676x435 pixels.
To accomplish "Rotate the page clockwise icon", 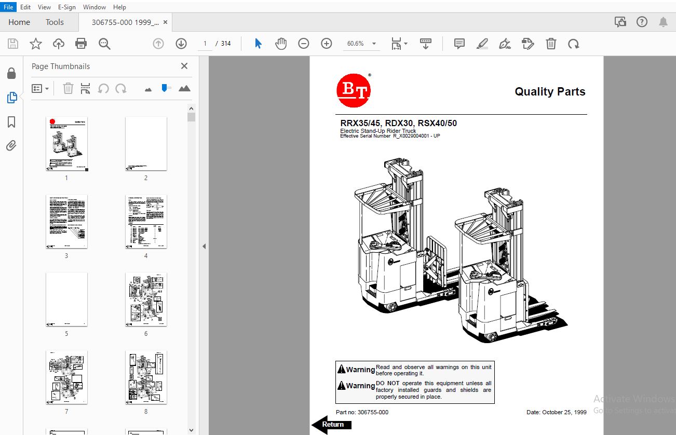I will [x=574, y=44].
